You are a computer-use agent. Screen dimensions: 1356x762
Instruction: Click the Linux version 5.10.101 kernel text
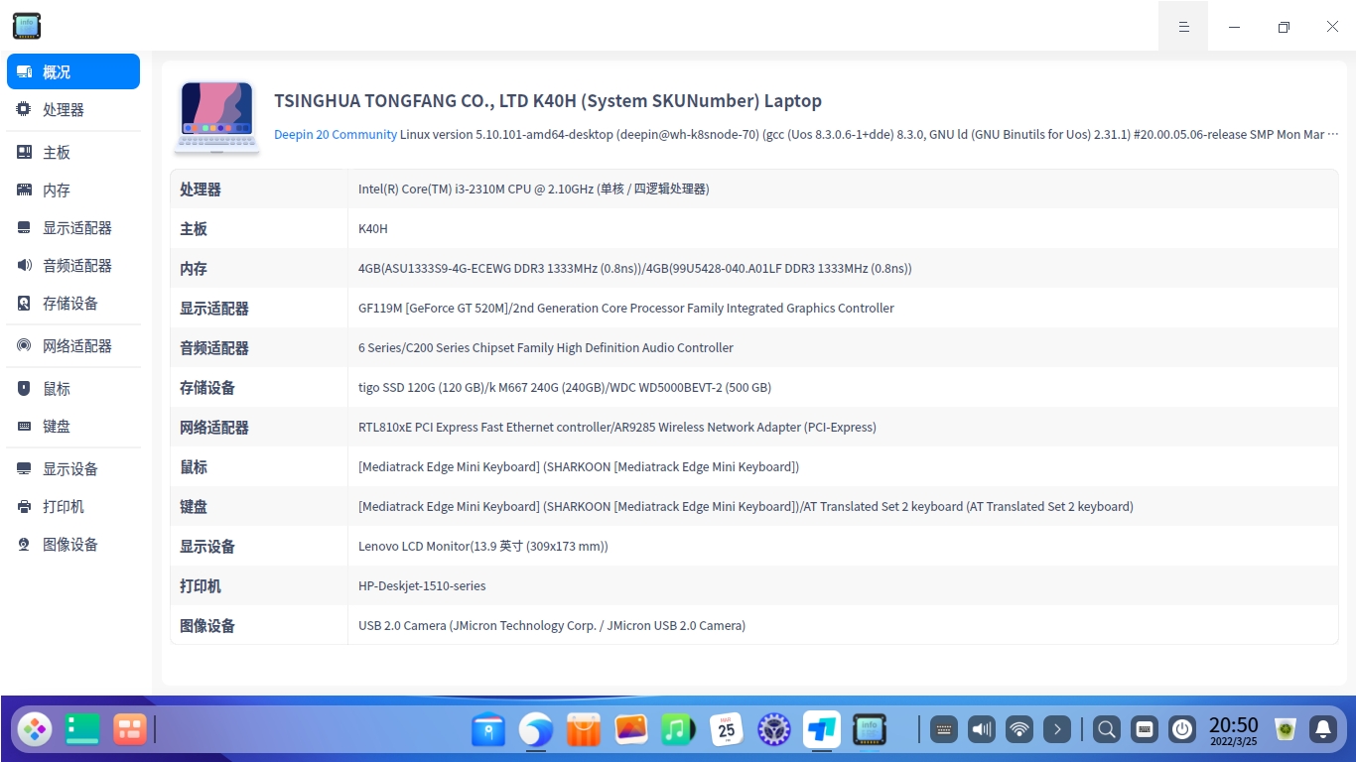(869, 134)
